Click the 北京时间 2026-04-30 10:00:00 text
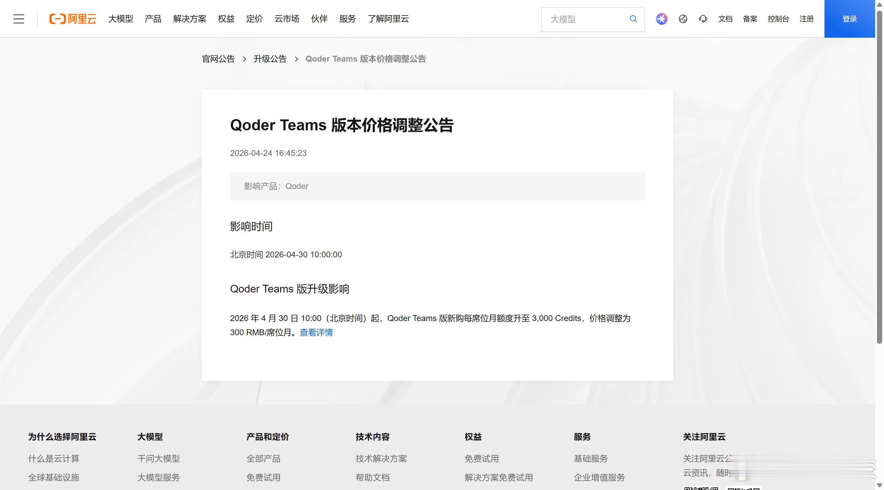 click(286, 254)
